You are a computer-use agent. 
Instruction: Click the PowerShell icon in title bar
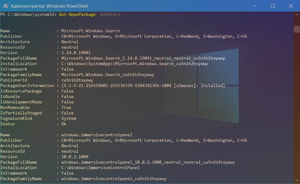5,6
